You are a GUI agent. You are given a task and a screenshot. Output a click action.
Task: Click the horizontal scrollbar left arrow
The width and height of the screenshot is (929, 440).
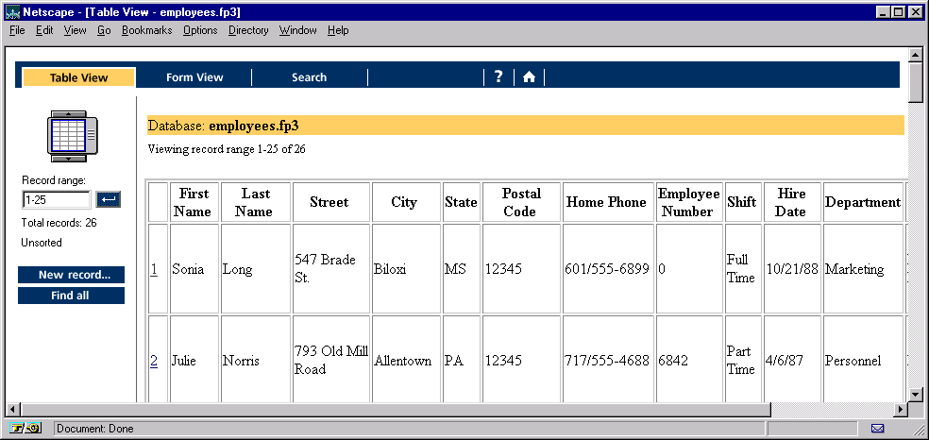pos(12,409)
